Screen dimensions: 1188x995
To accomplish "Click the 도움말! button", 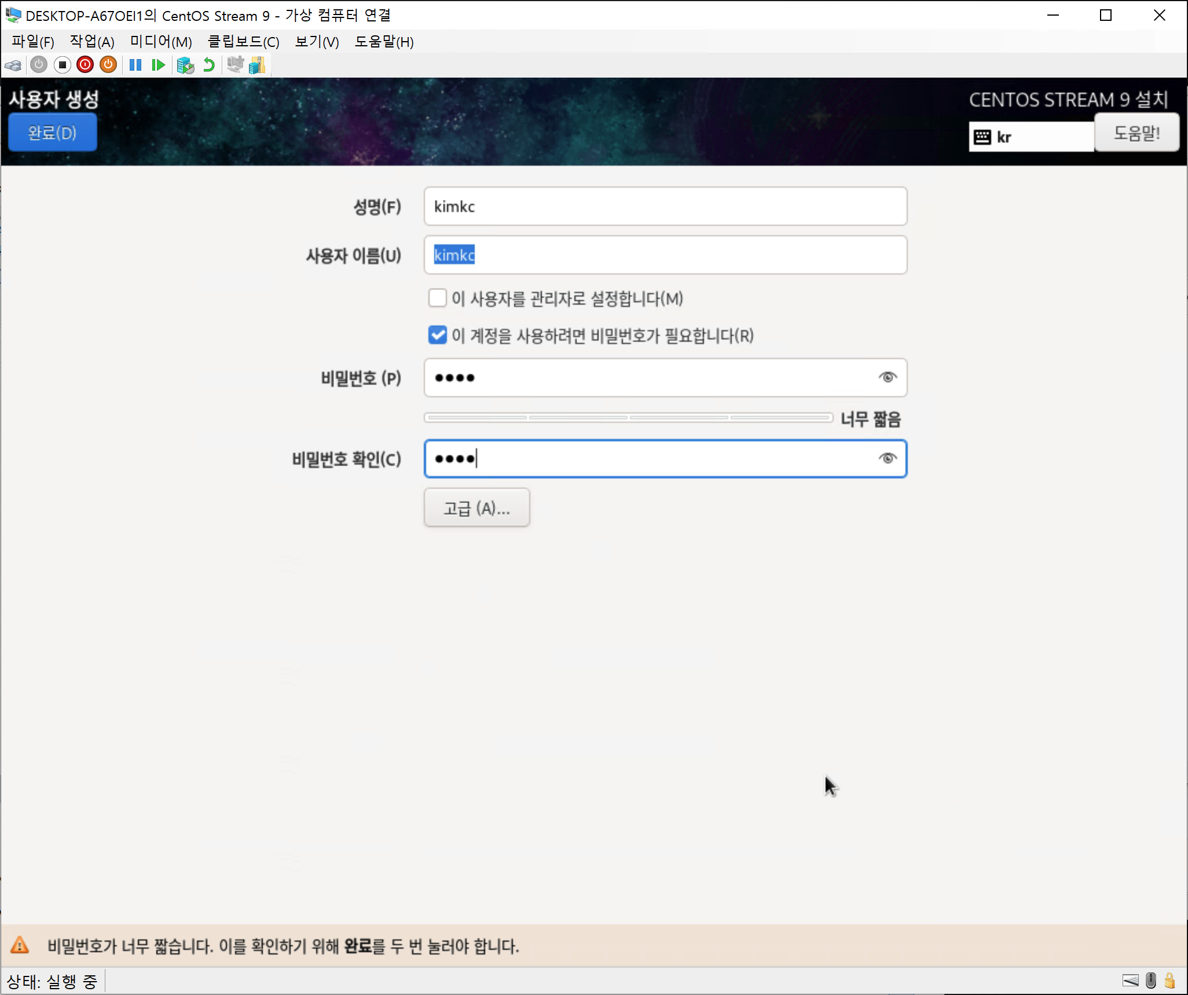I will [1136, 133].
